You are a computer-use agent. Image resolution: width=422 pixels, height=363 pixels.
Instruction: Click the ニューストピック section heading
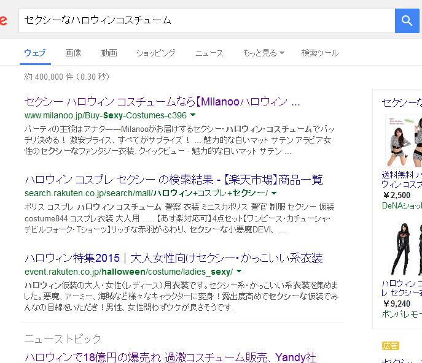point(63,339)
